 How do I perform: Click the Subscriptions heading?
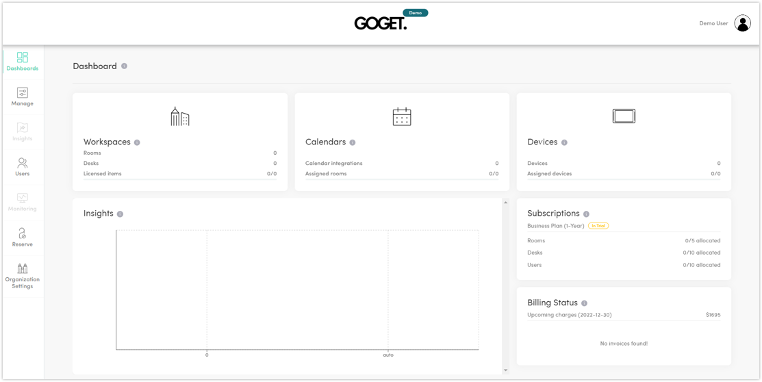tap(553, 214)
